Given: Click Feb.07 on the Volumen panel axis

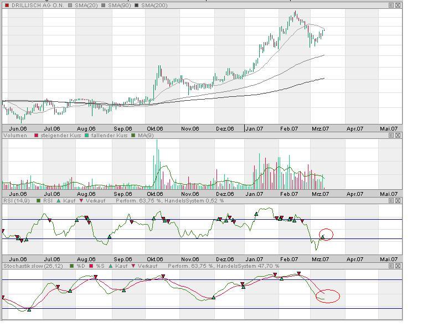Looking at the screenshot, I should click(x=289, y=194).
